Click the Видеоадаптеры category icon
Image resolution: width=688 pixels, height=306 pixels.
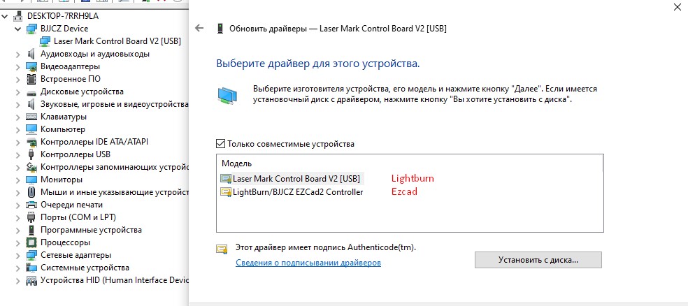pos(31,66)
